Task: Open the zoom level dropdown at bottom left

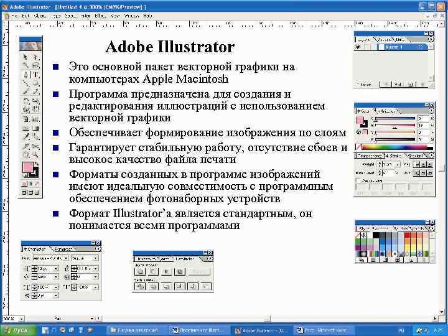Action: point(22,319)
